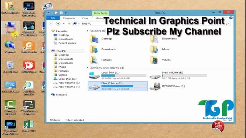The width and height of the screenshot is (246, 138).
Task: Click the Back navigation arrow
Action: (x=51, y=24)
